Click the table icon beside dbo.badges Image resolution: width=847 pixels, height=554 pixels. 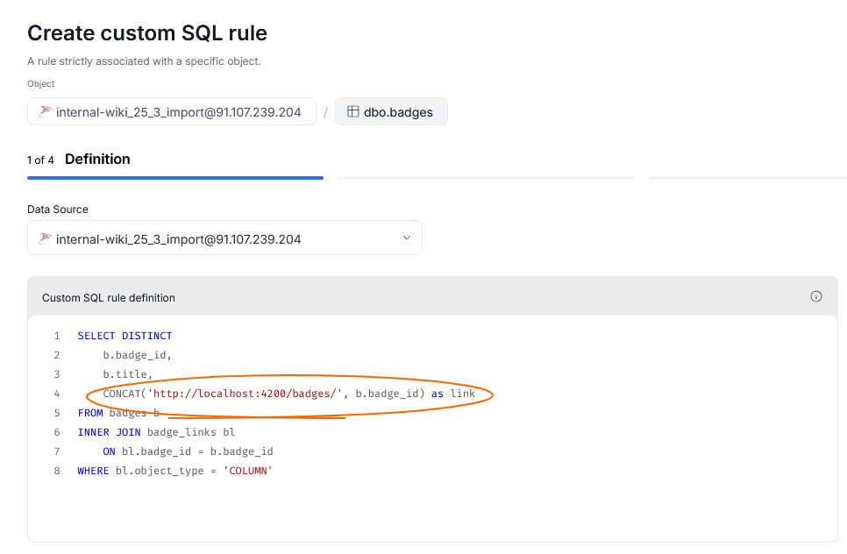[352, 112]
